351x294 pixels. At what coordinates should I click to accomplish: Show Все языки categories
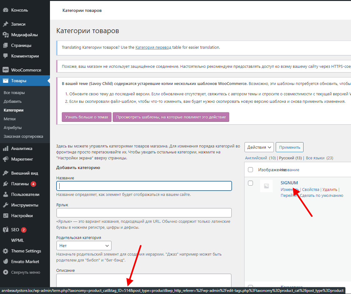[x=315, y=158]
